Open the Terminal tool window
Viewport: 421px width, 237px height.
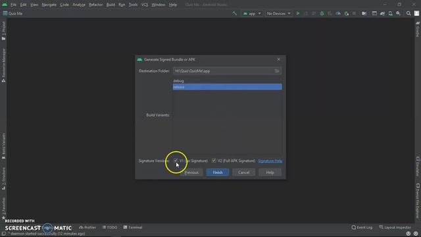pyautogui.click(x=133, y=227)
